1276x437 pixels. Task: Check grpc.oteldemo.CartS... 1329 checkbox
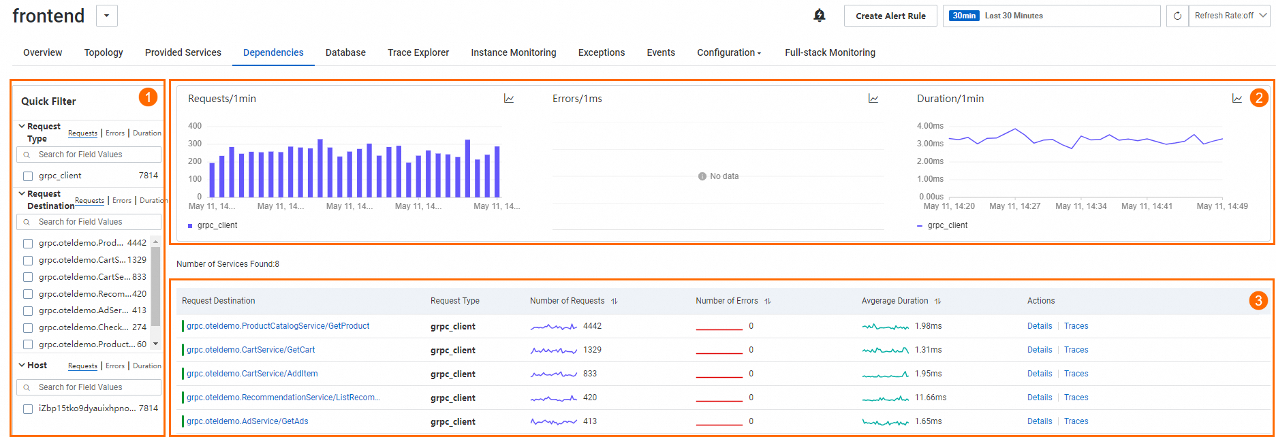[x=28, y=261]
